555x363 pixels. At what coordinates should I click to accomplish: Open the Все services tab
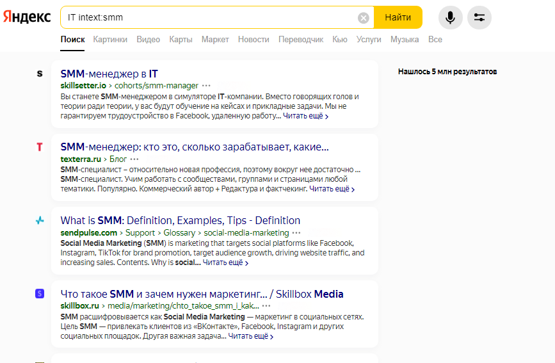tap(435, 39)
